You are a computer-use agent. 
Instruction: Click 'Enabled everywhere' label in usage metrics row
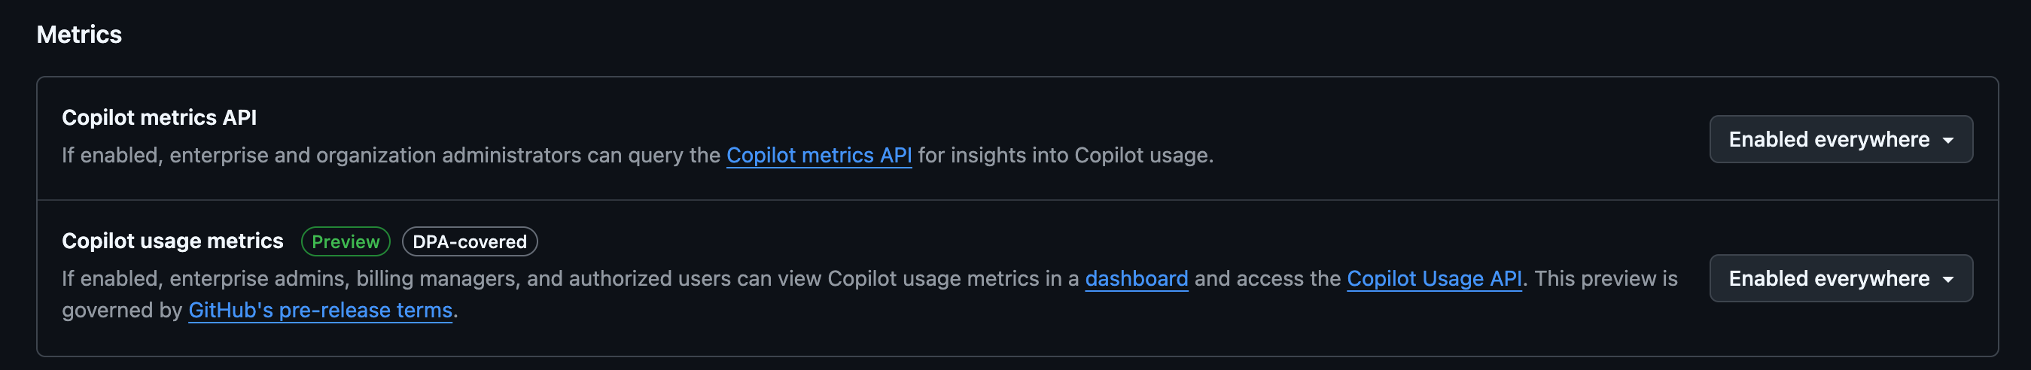[1828, 278]
